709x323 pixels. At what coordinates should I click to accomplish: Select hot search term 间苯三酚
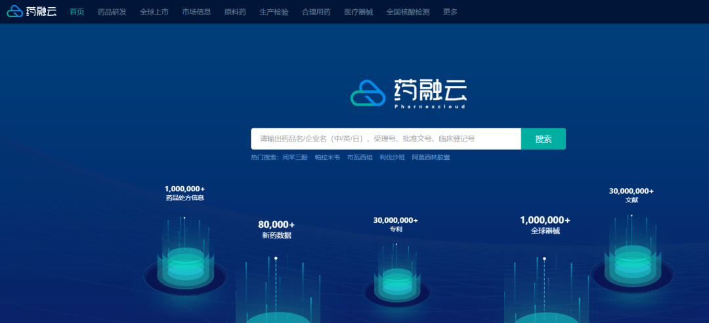point(295,157)
